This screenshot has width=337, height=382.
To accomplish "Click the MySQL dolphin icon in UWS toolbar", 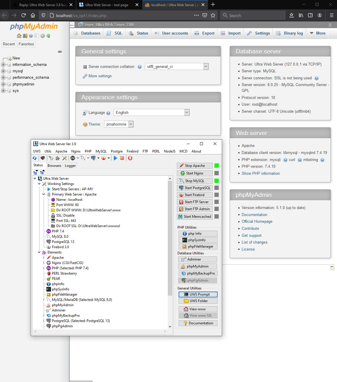I will (83, 158).
